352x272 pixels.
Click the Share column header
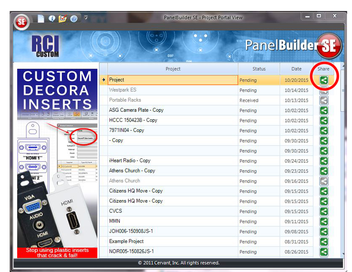[323, 69]
